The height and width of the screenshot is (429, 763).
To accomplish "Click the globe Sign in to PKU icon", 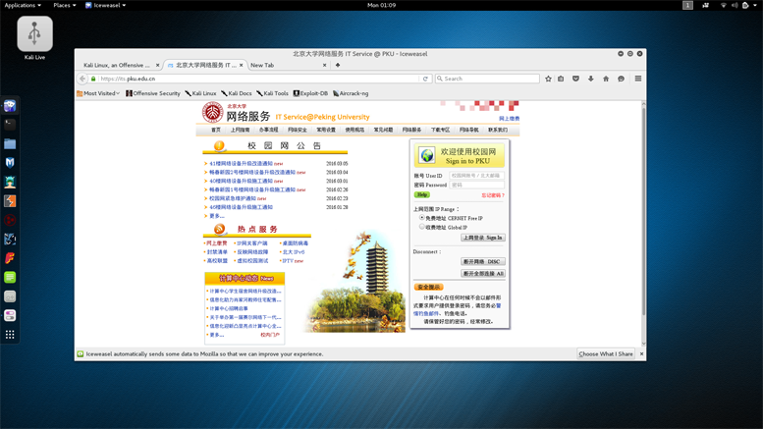I will (427, 155).
